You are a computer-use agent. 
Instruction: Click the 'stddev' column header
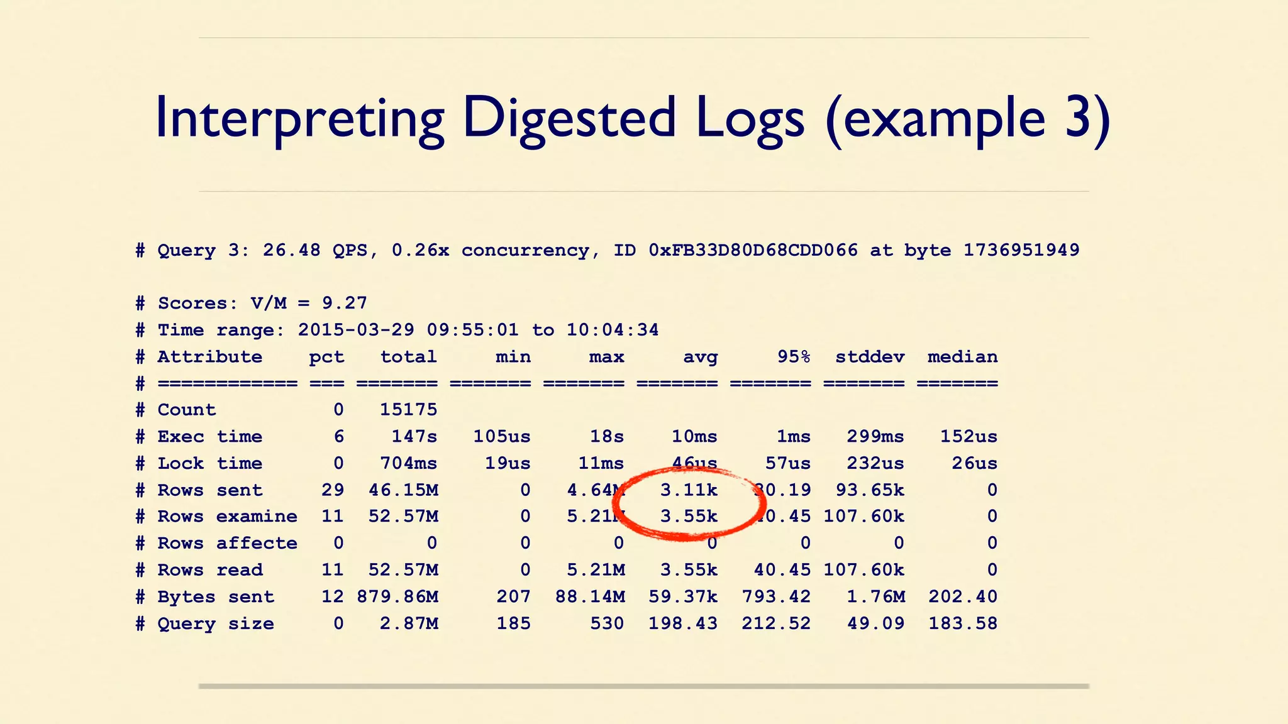coord(870,357)
